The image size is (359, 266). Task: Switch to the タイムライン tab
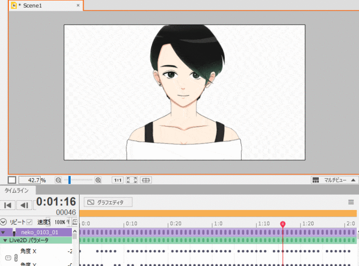[17, 190]
